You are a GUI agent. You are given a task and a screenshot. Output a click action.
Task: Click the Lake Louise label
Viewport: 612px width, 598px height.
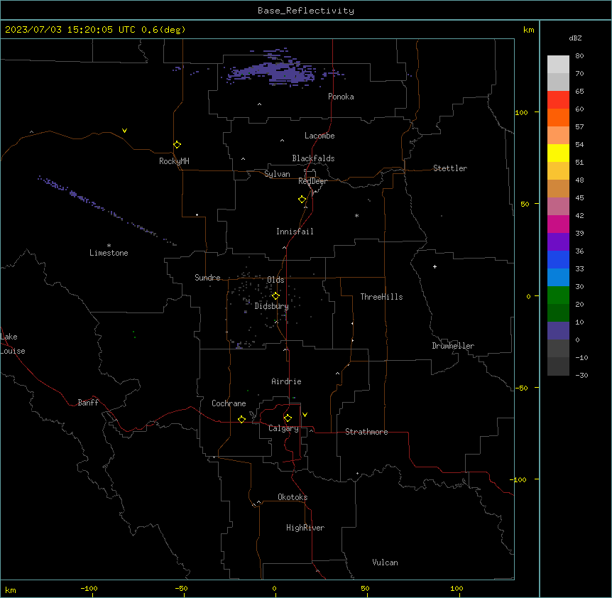pos(13,344)
